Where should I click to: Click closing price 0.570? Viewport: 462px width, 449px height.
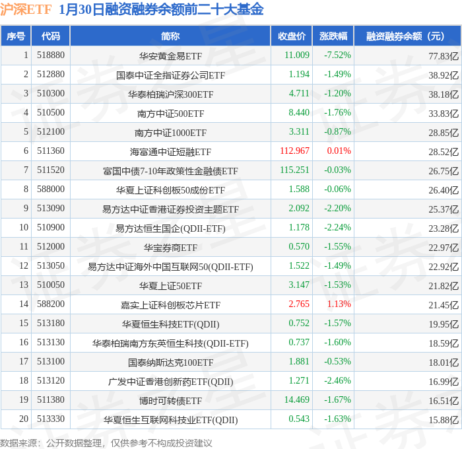tap(299, 246)
